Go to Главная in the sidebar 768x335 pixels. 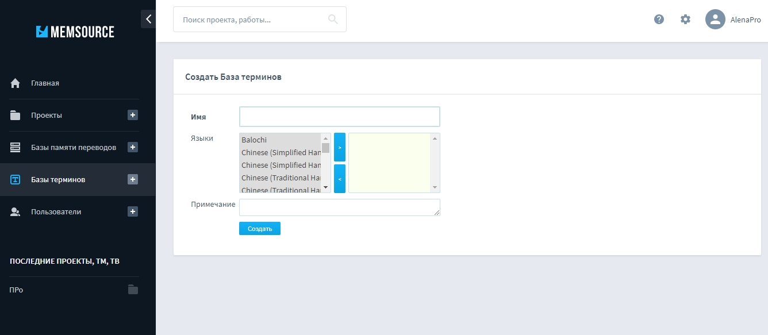pyautogui.click(x=45, y=83)
